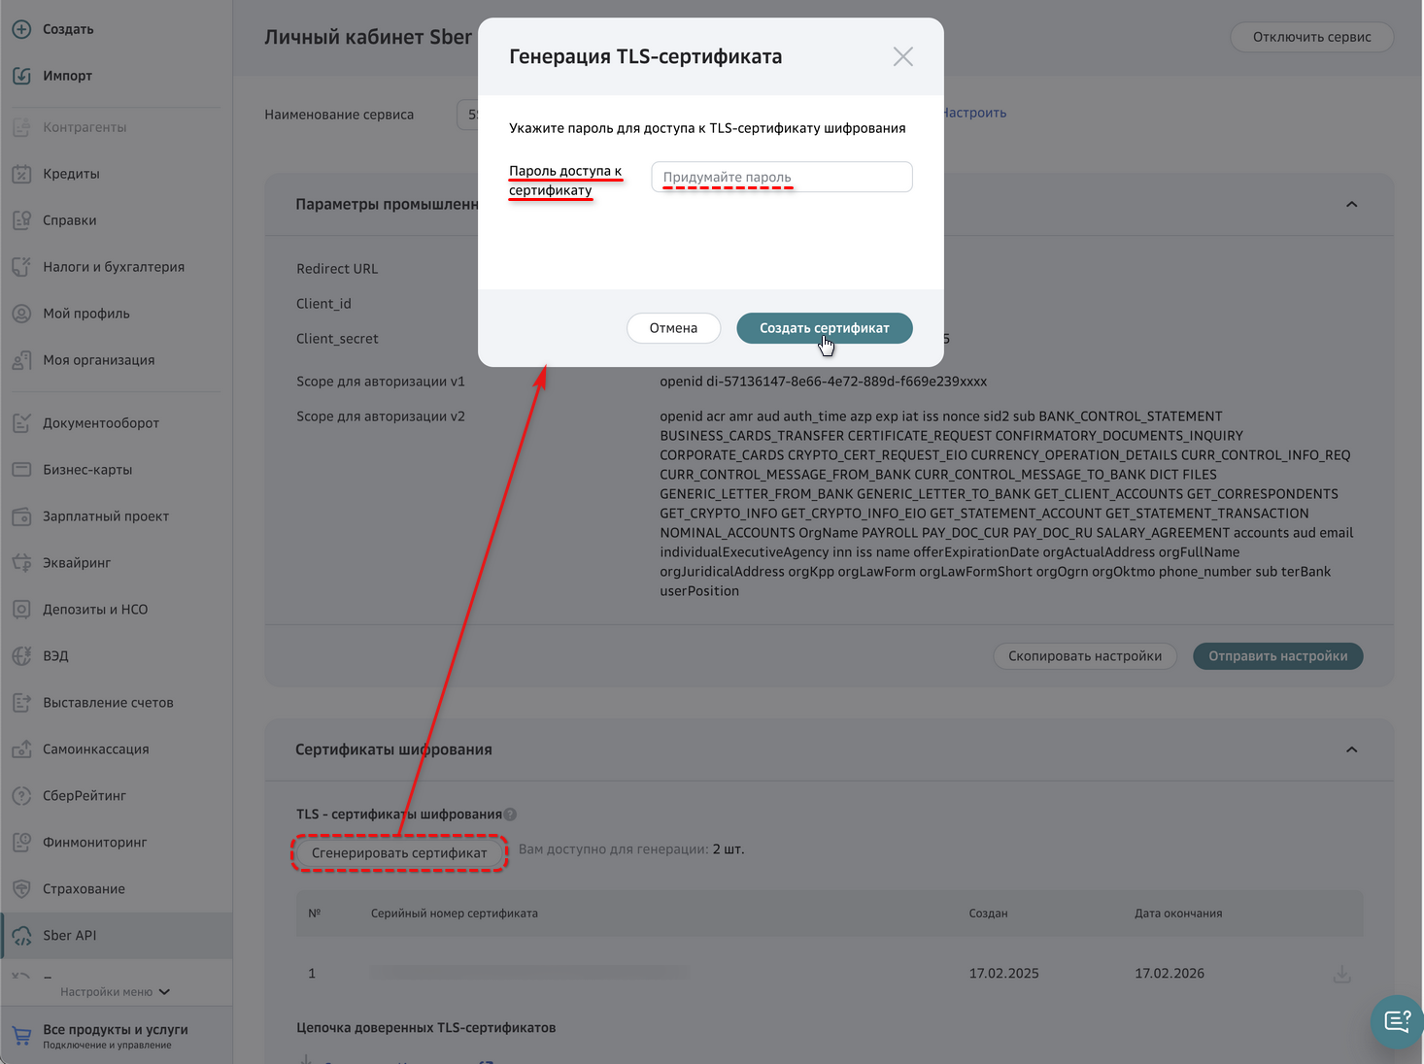The height and width of the screenshot is (1064, 1424).
Task: Open the support chat widget
Action: [1396, 1021]
